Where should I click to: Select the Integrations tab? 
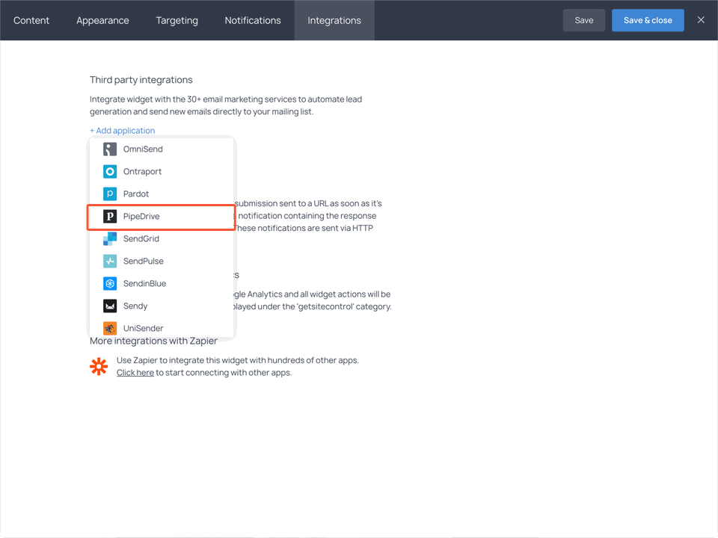(334, 20)
